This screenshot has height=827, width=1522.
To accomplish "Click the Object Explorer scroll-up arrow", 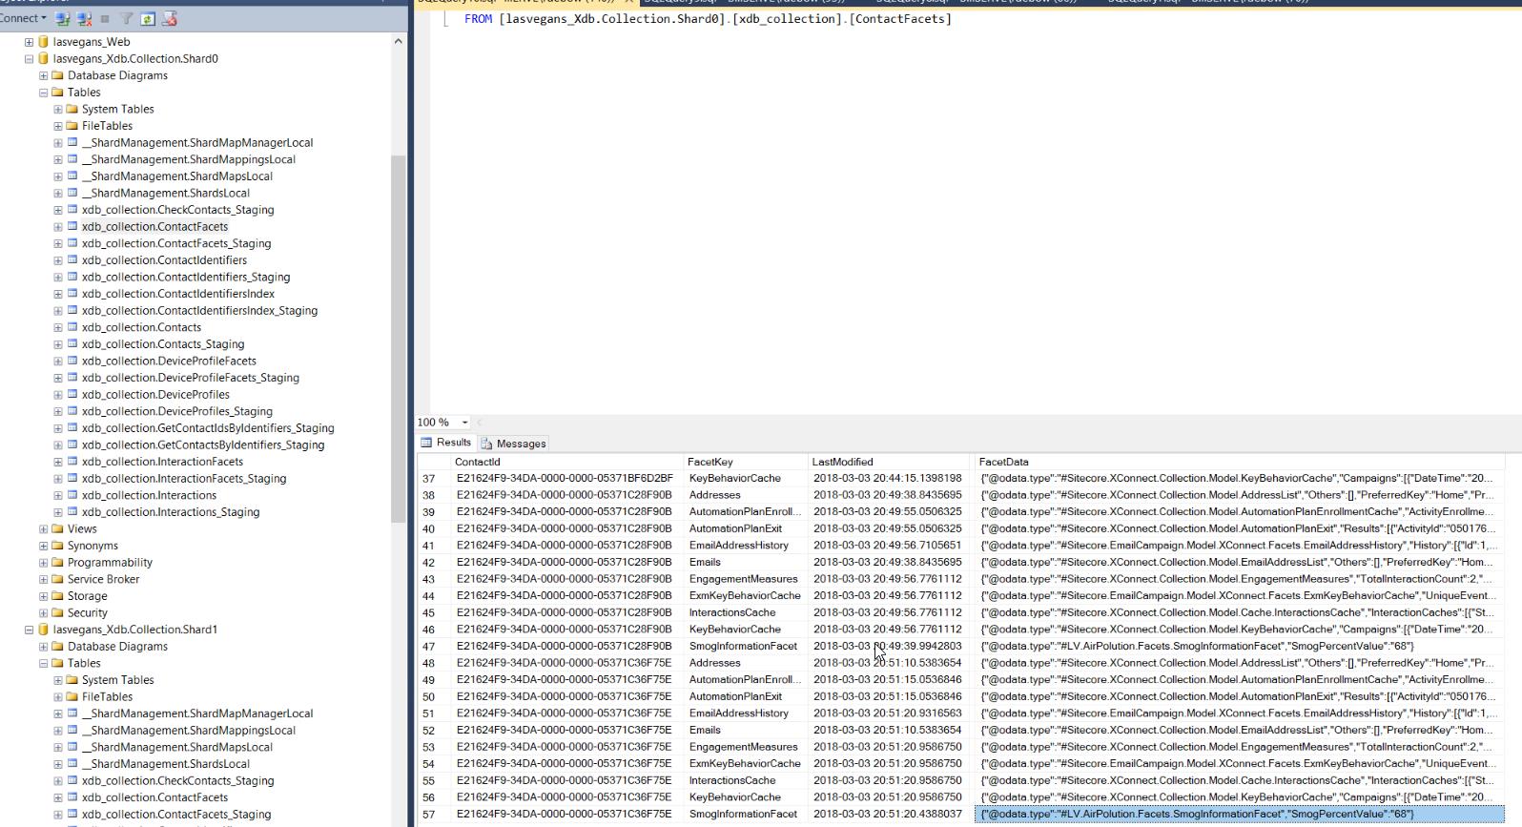I will 399,41.
